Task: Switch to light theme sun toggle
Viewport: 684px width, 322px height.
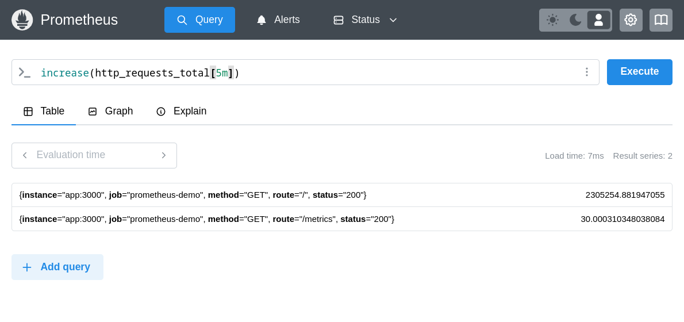Action: pos(552,20)
